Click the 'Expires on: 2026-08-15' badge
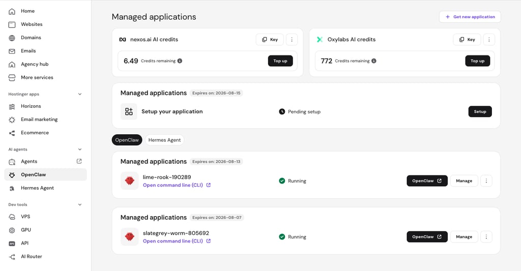 (x=216, y=93)
